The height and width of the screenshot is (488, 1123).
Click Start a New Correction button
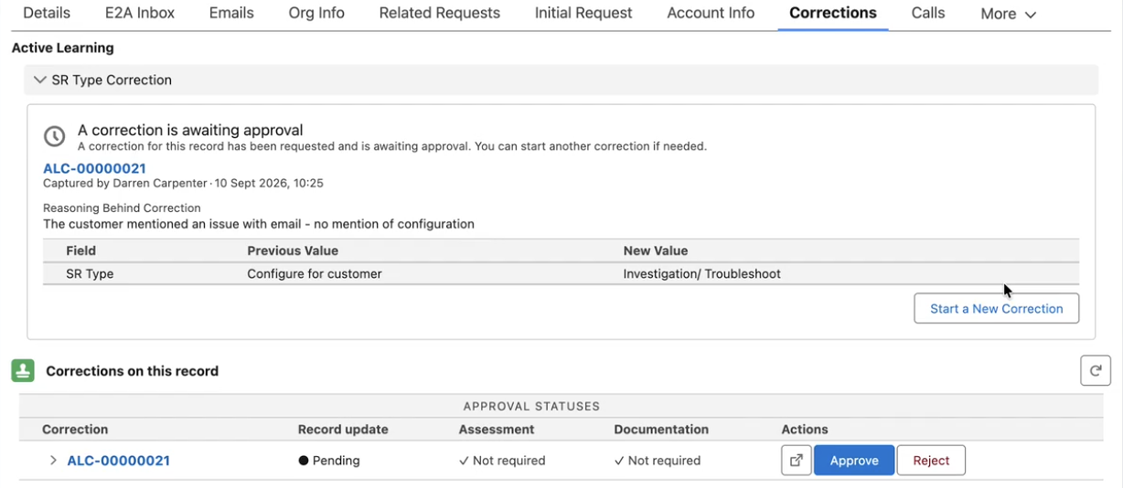point(996,308)
